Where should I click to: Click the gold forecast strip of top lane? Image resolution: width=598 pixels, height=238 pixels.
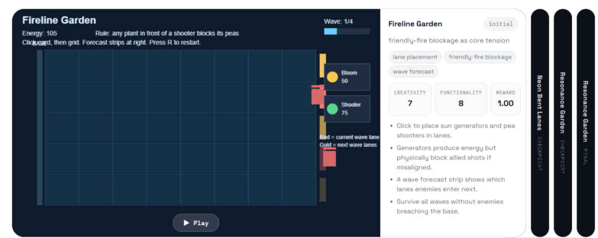coord(323,65)
